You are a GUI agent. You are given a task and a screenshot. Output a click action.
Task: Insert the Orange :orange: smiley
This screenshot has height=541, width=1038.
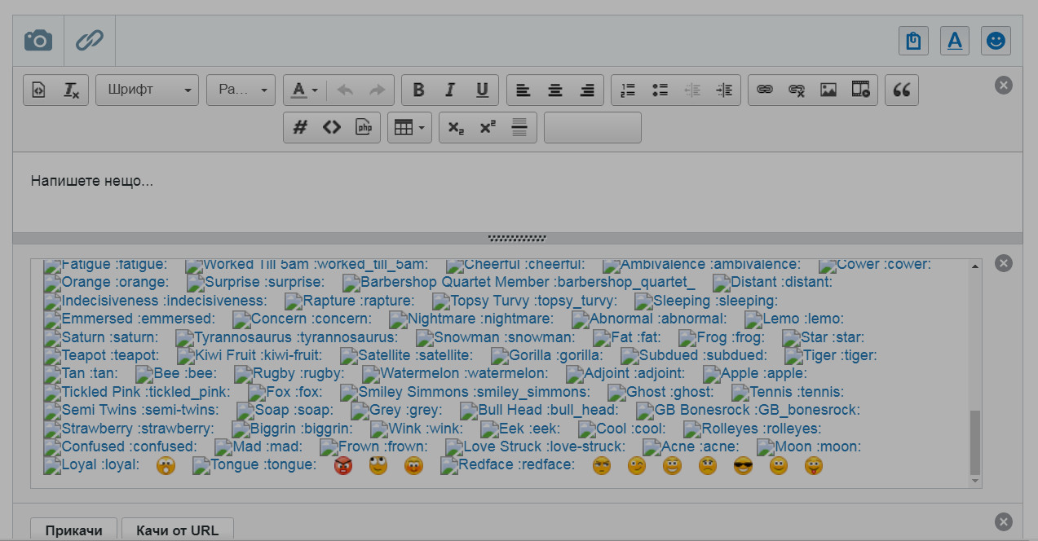pos(107,283)
